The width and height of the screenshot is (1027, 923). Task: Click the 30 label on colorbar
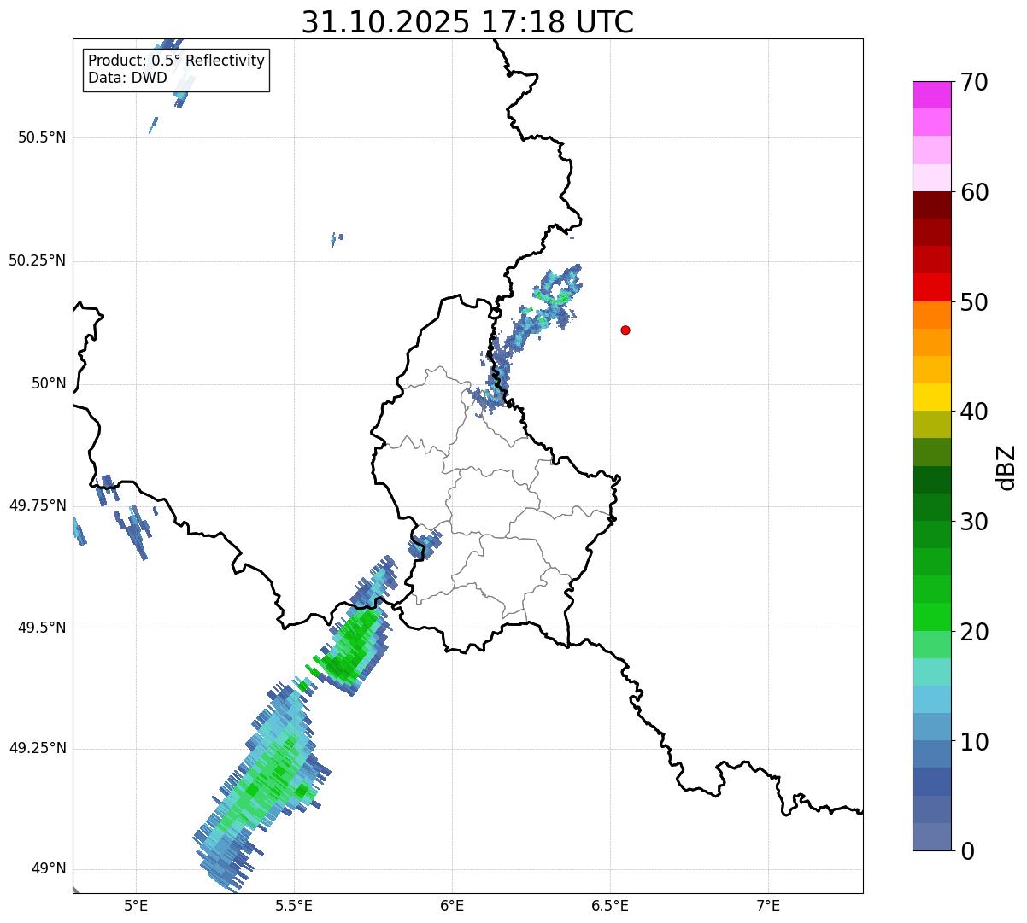974,522
